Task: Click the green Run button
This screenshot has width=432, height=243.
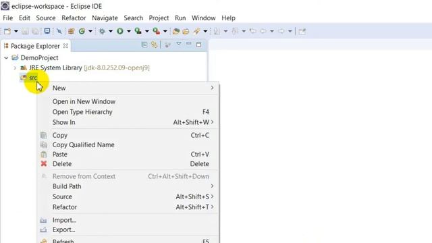Action: 120,31
